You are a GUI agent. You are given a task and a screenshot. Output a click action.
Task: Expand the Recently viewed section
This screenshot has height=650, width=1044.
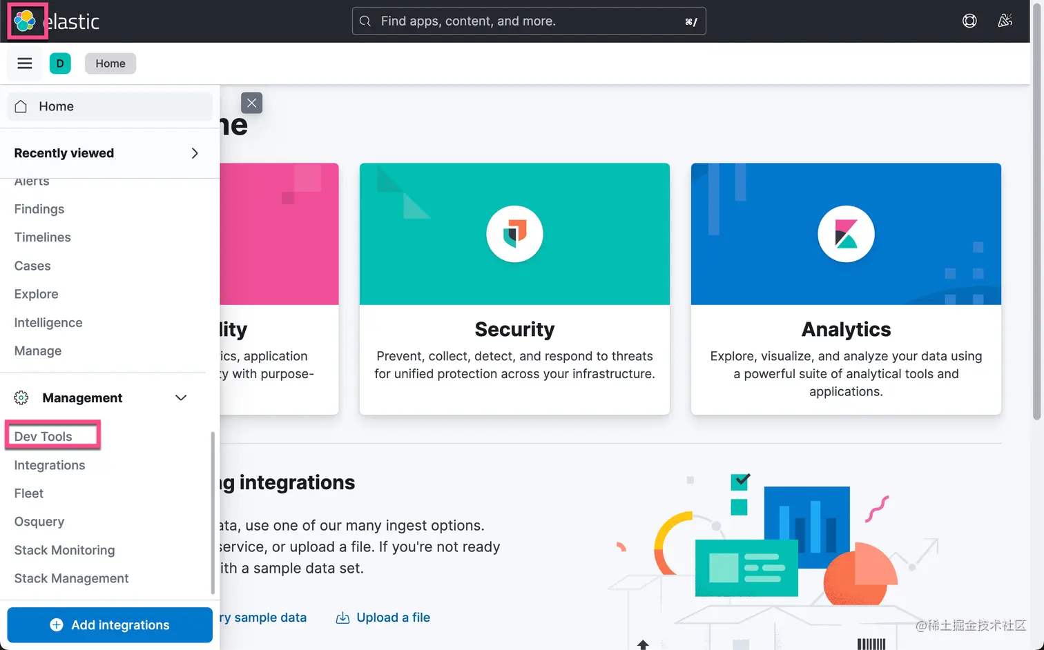pyautogui.click(x=194, y=153)
